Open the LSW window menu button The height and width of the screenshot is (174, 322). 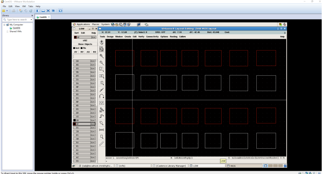coord(74,29)
